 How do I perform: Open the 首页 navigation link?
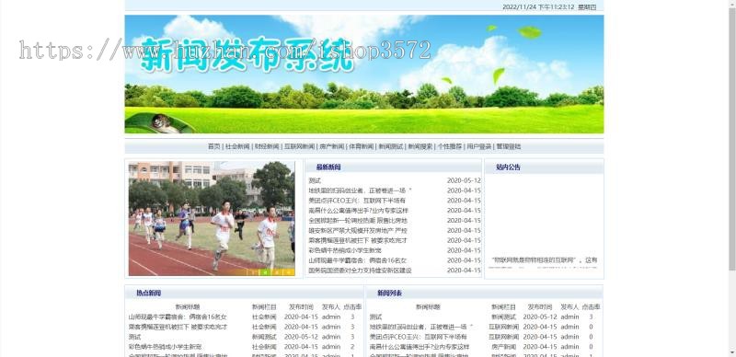tap(213, 146)
